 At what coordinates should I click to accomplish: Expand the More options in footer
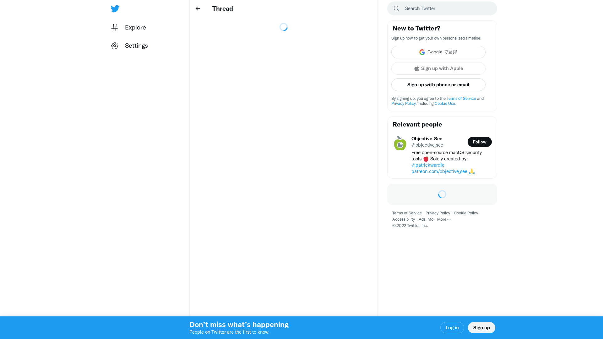[444, 219]
